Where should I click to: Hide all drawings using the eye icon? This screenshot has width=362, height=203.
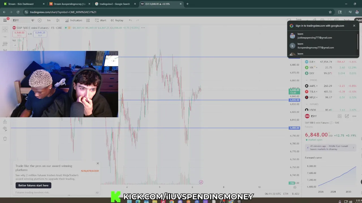pyautogui.click(x=5, y=129)
